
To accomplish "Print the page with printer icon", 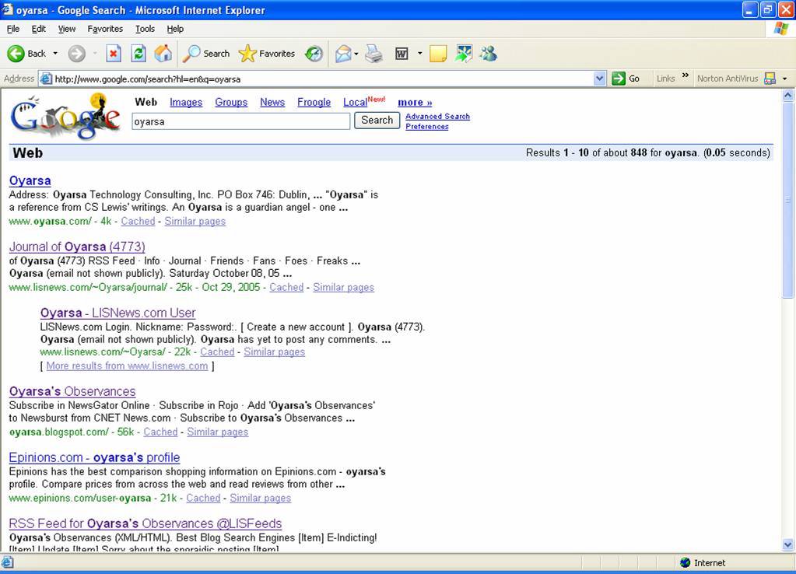I will point(374,54).
